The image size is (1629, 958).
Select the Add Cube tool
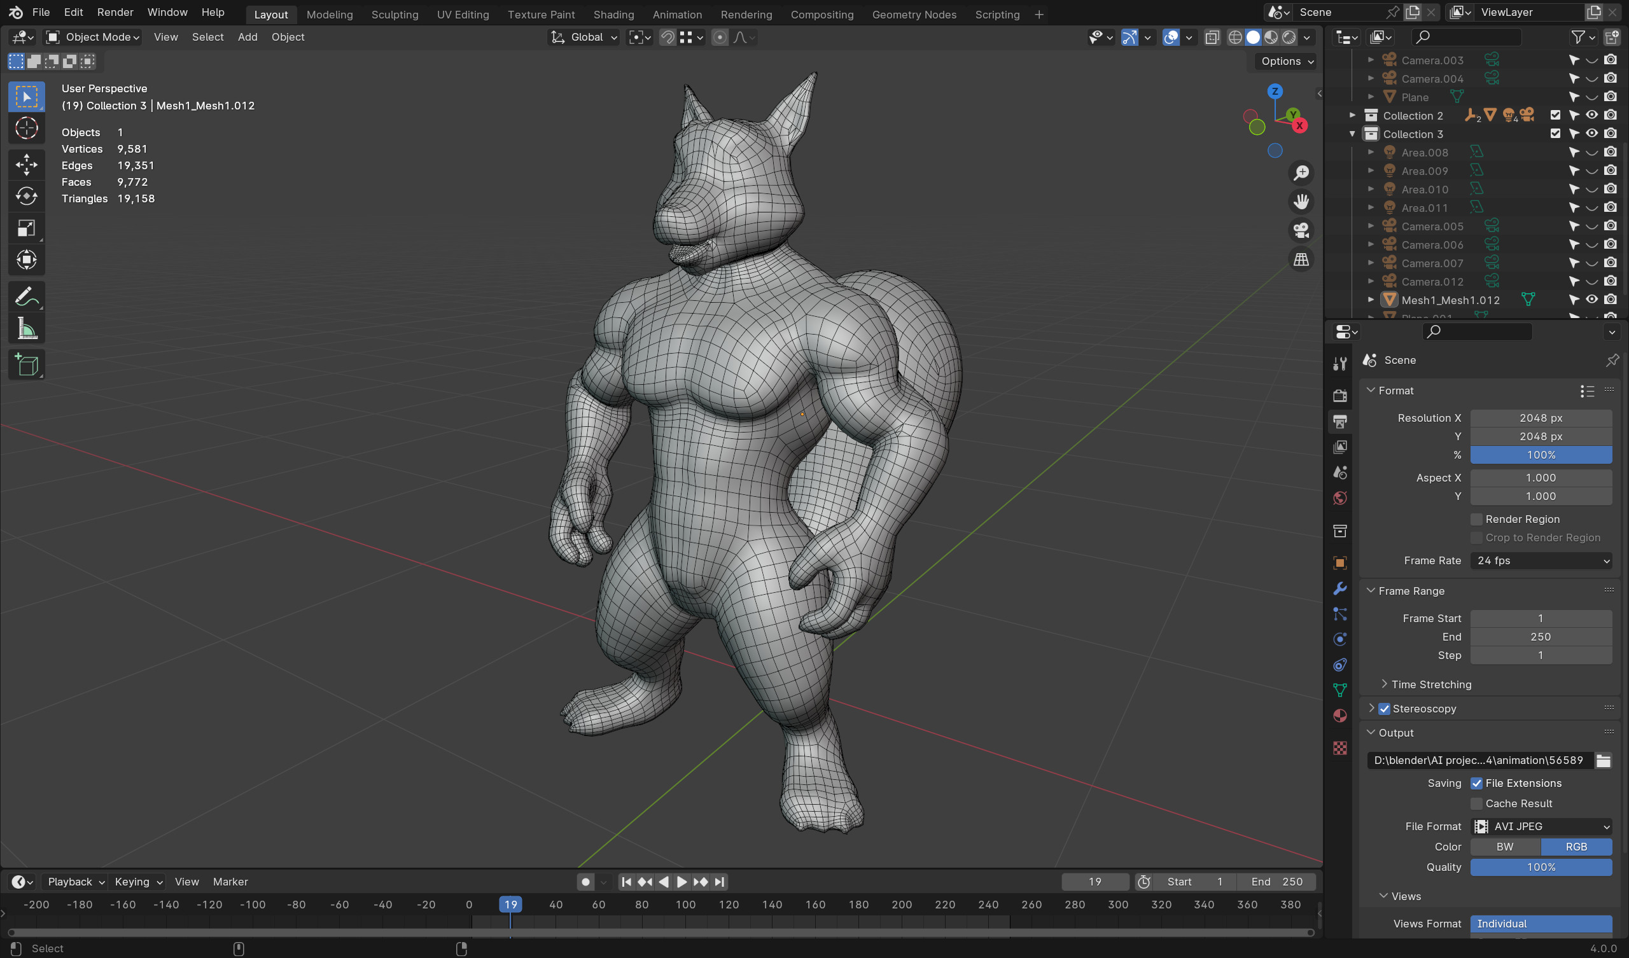tap(27, 365)
